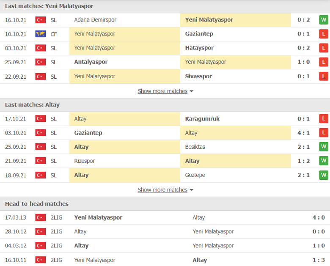This screenshot has height=266, width=330.
Task: Open Adana Demirspor team name
Action: coord(95,20)
